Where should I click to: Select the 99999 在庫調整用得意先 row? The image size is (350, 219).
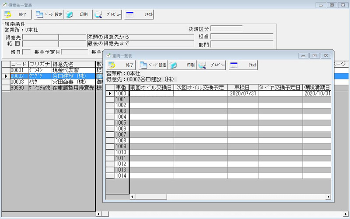tap(70, 88)
